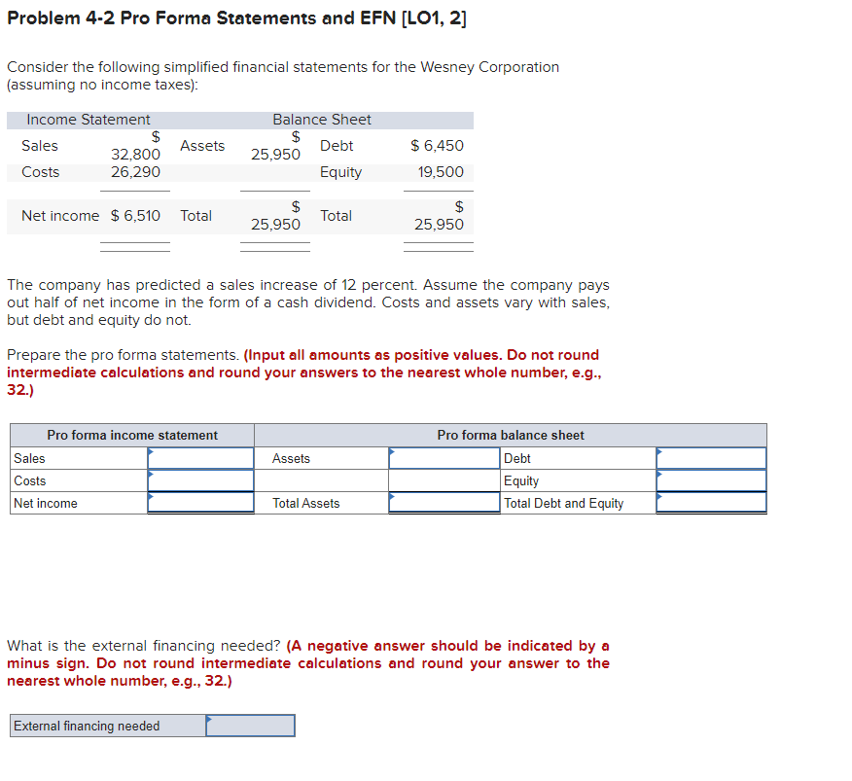Click the Costs input field to enter a value
The width and height of the screenshot is (852, 781).
(x=199, y=480)
